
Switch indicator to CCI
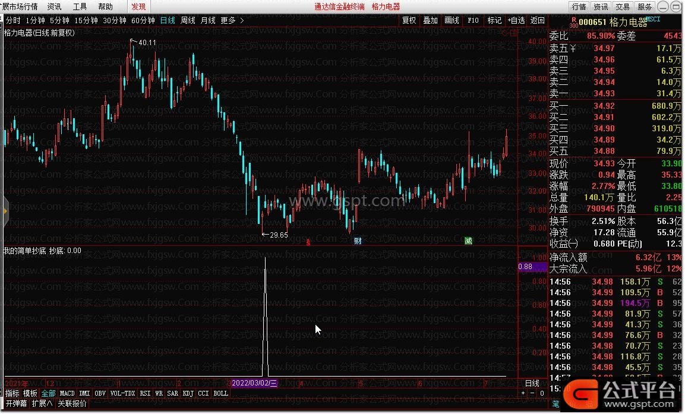203,393
